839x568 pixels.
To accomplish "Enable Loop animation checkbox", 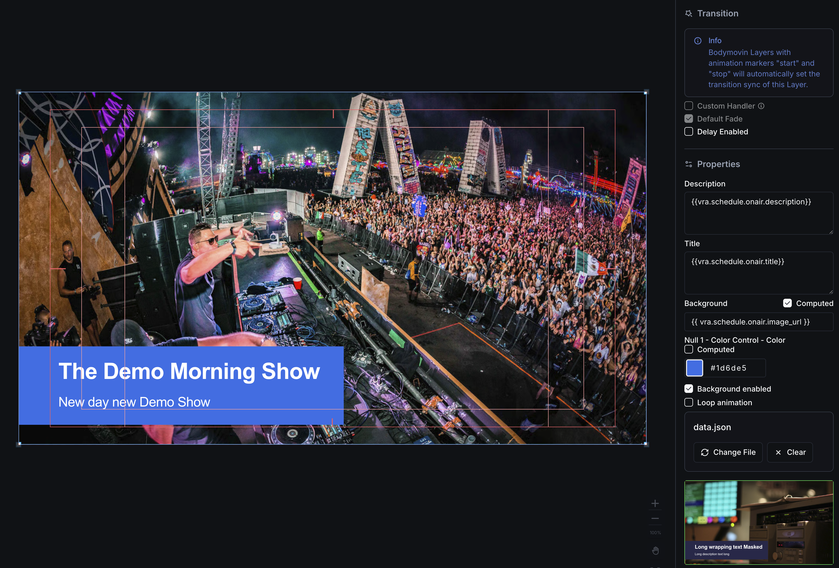I will pos(688,403).
